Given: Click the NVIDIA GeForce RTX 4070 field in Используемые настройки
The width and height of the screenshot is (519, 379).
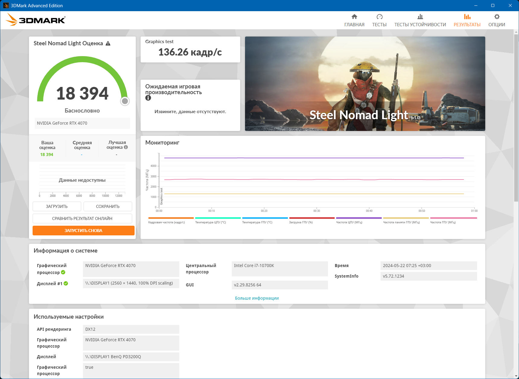Looking at the screenshot, I should (x=131, y=343).
